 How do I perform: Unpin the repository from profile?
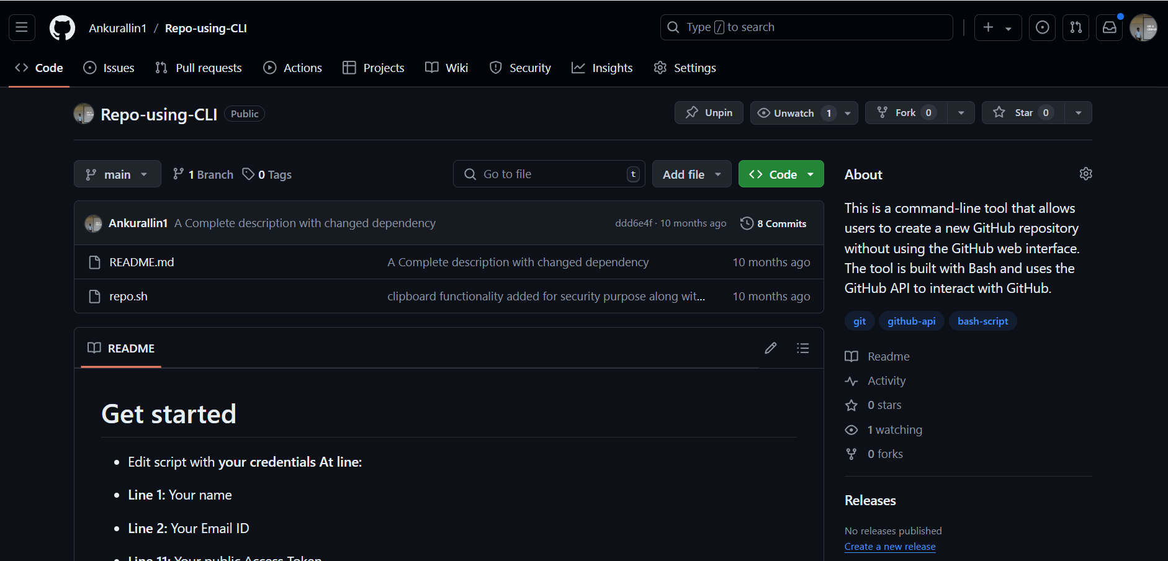coord(709,113)
